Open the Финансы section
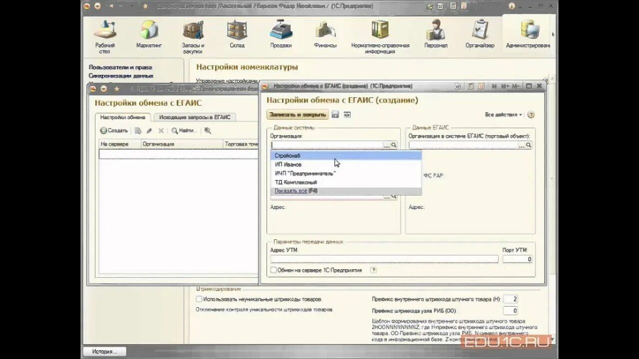This screenshot has width=639, height=359. [325, 34]
